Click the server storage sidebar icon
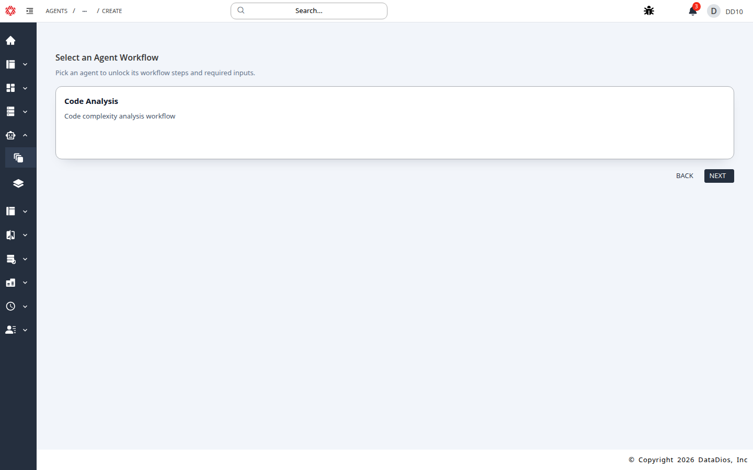753x470 pixels. pos(10,112)
